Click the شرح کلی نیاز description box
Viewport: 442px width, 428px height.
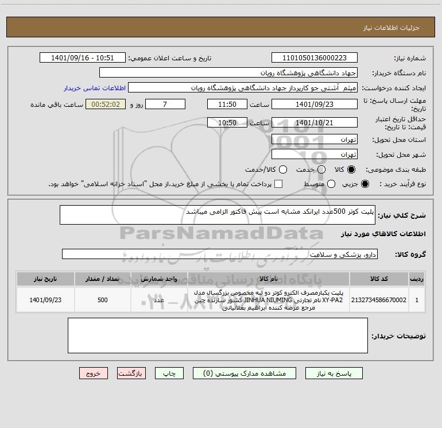point(218,215)
